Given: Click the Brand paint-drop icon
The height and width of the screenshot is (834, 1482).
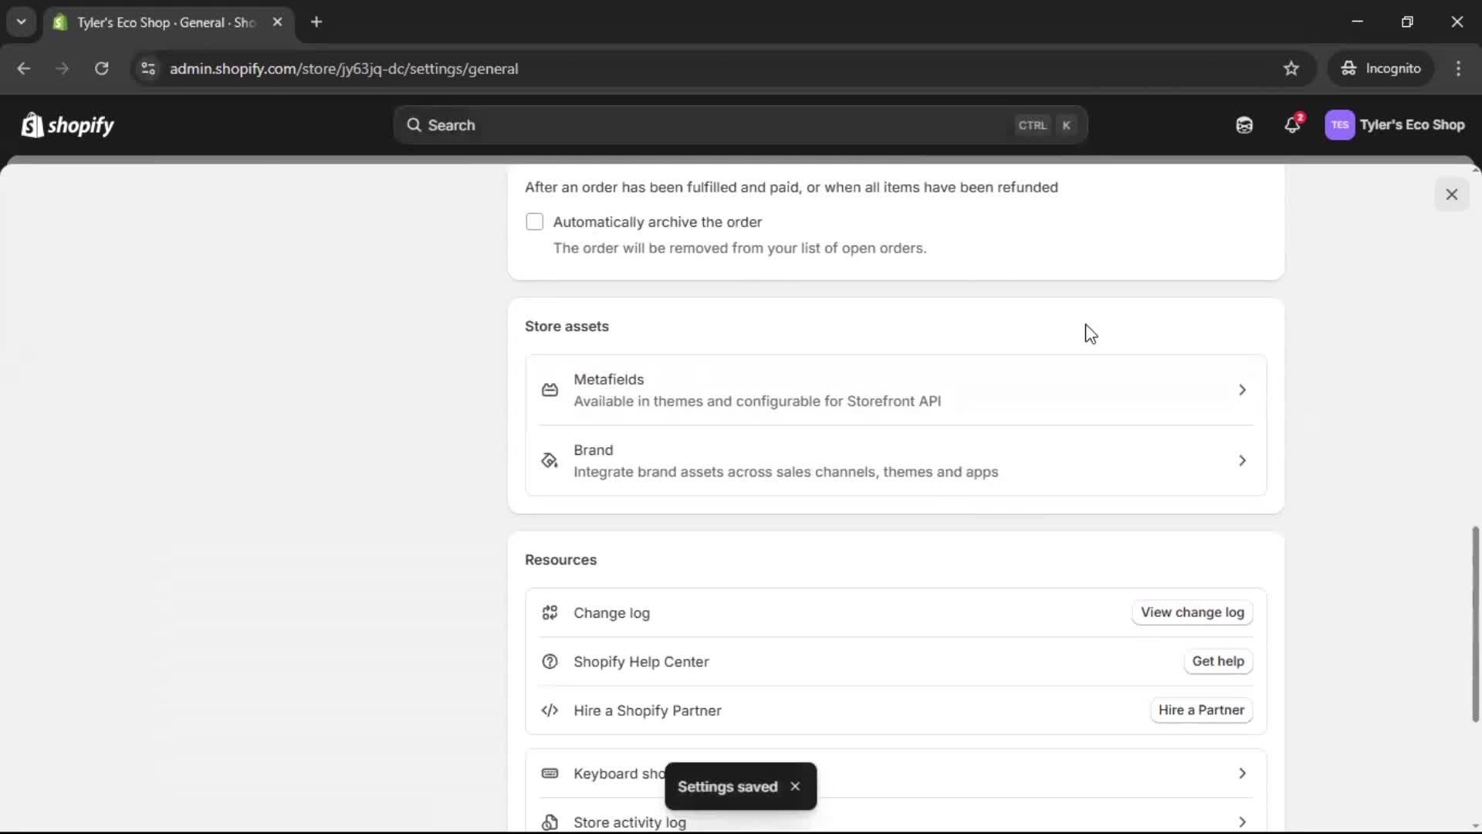Looking at the screenshot, I should [x=548, y=460].
